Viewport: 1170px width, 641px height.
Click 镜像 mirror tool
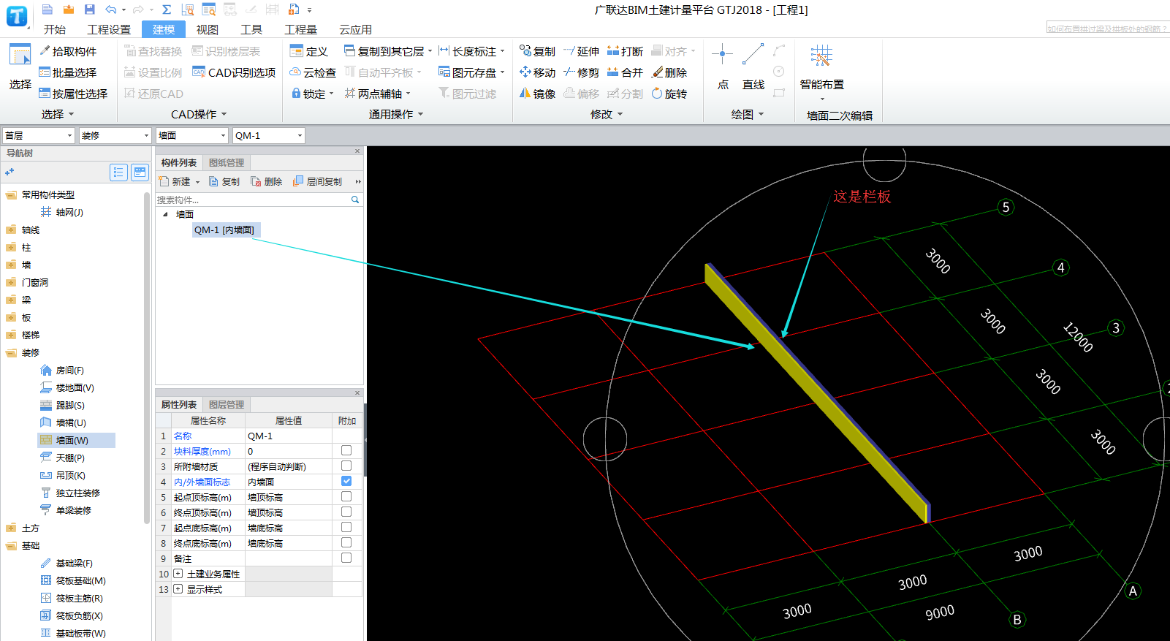(x=537, y=94)
